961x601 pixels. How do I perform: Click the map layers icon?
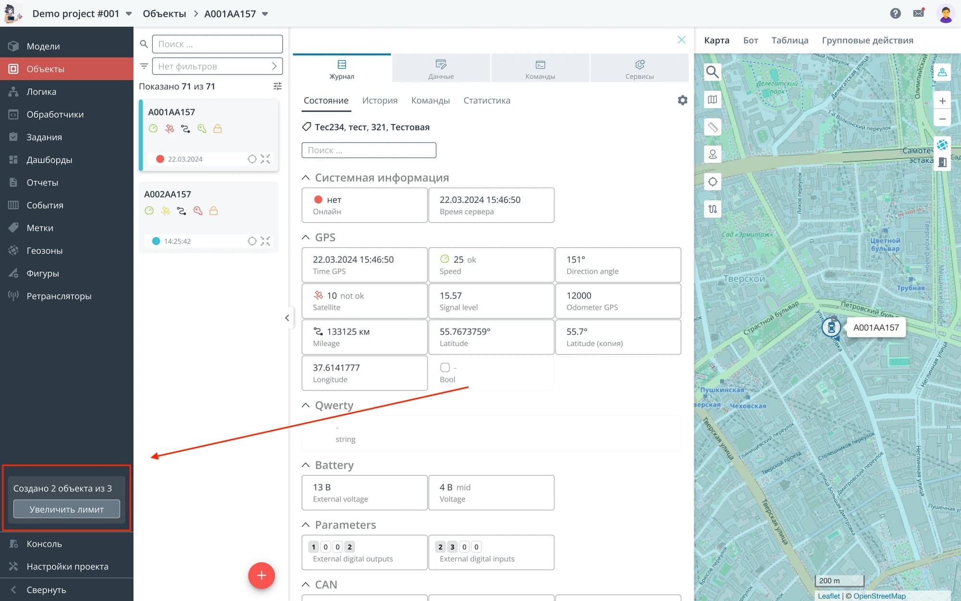pyautogui.click(x=712, y=100)
